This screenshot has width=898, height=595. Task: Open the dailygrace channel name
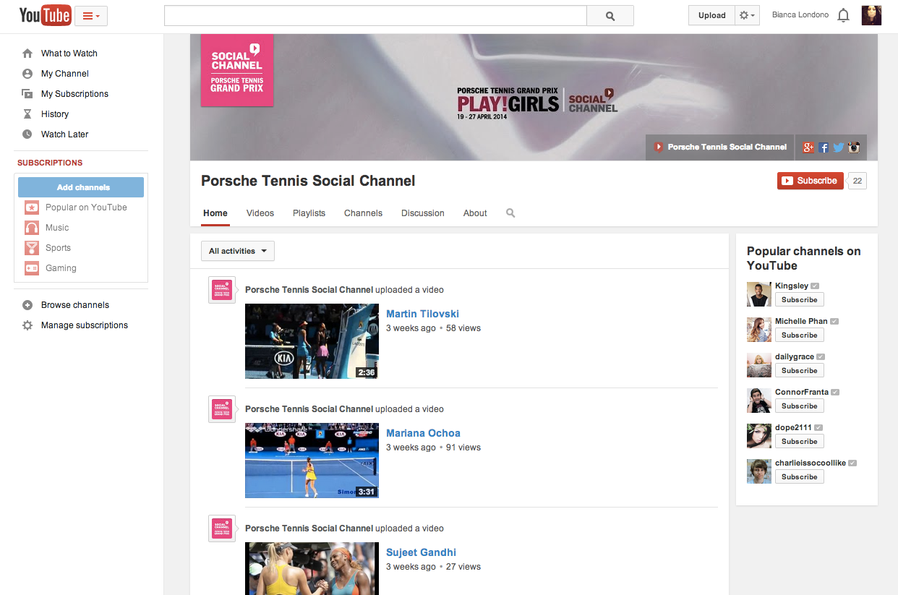795,356
